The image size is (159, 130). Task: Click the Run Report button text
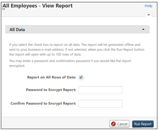tap(143, 124)
